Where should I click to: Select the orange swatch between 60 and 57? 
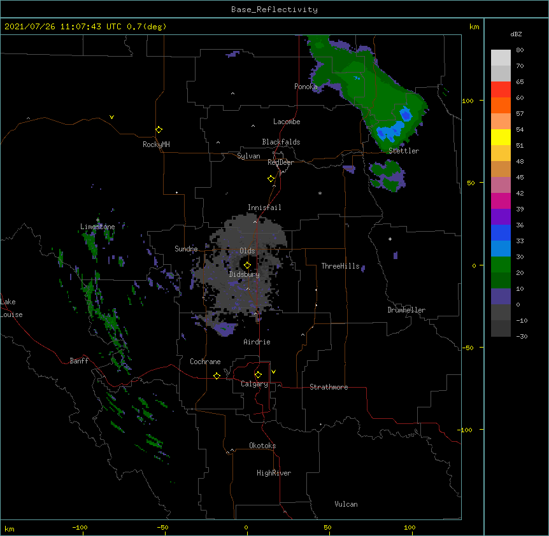(x=501, y=105)
